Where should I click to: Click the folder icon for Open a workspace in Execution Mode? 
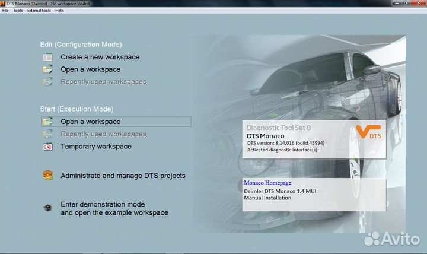48,122
